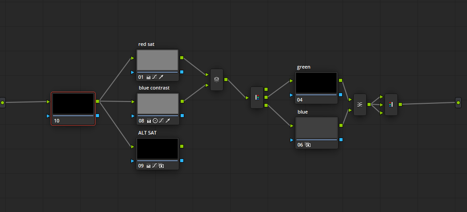Image resolution: width=467 pixels, height=212 pixels.
Task: Click the blue key output of blue contrast node
Action: 182,115
